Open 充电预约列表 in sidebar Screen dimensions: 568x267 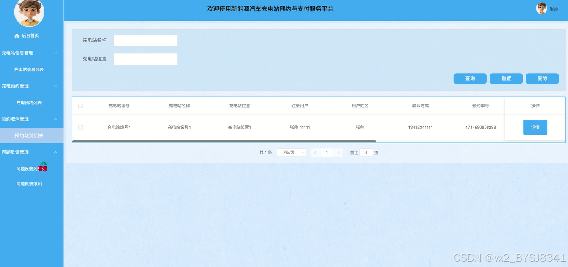[29, 103]
